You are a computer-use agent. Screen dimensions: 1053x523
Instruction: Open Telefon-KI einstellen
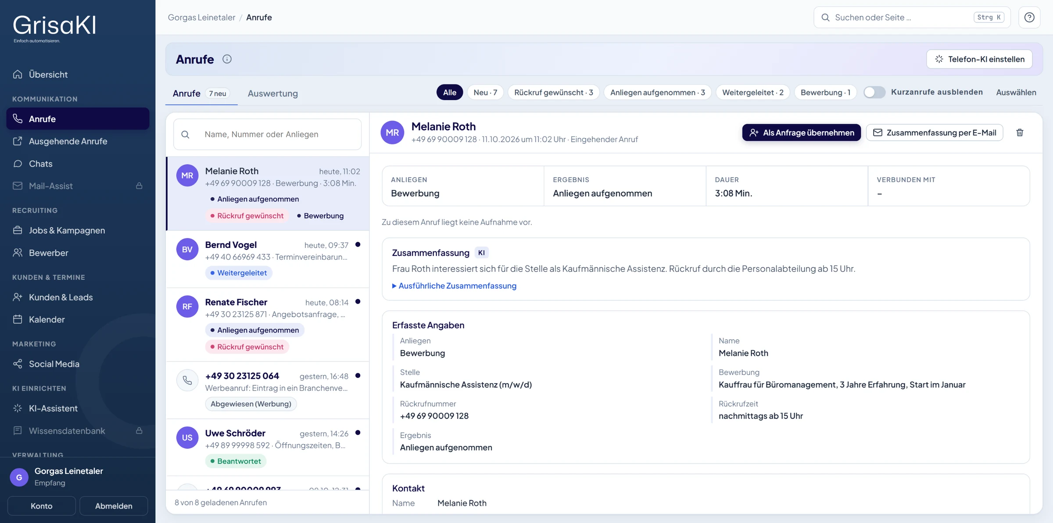tap(979, 59)
